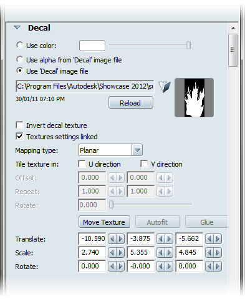Click the Reload button
Image resolution: width=245 pixels, height=299 pixels.
131,102
